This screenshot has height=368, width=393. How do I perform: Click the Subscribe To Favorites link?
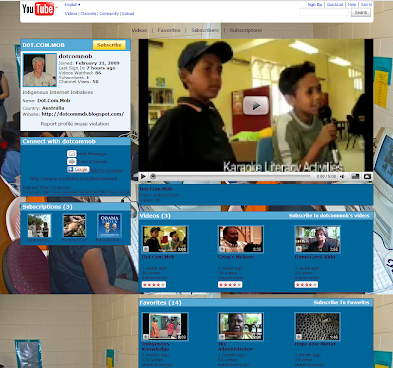tap(342, 302)
